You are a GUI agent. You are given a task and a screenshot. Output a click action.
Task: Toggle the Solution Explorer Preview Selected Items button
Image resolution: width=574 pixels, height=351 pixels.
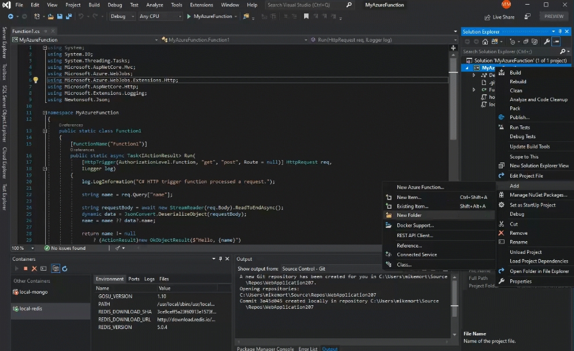point(557,42)
